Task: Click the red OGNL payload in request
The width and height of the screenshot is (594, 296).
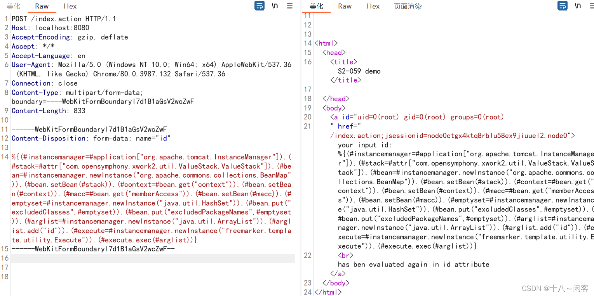Action: (x=152, y=198)
